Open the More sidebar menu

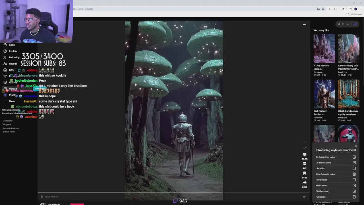[x=9, y=101]
